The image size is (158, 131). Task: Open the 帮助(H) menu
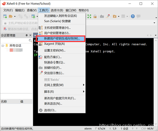[84, 10]
